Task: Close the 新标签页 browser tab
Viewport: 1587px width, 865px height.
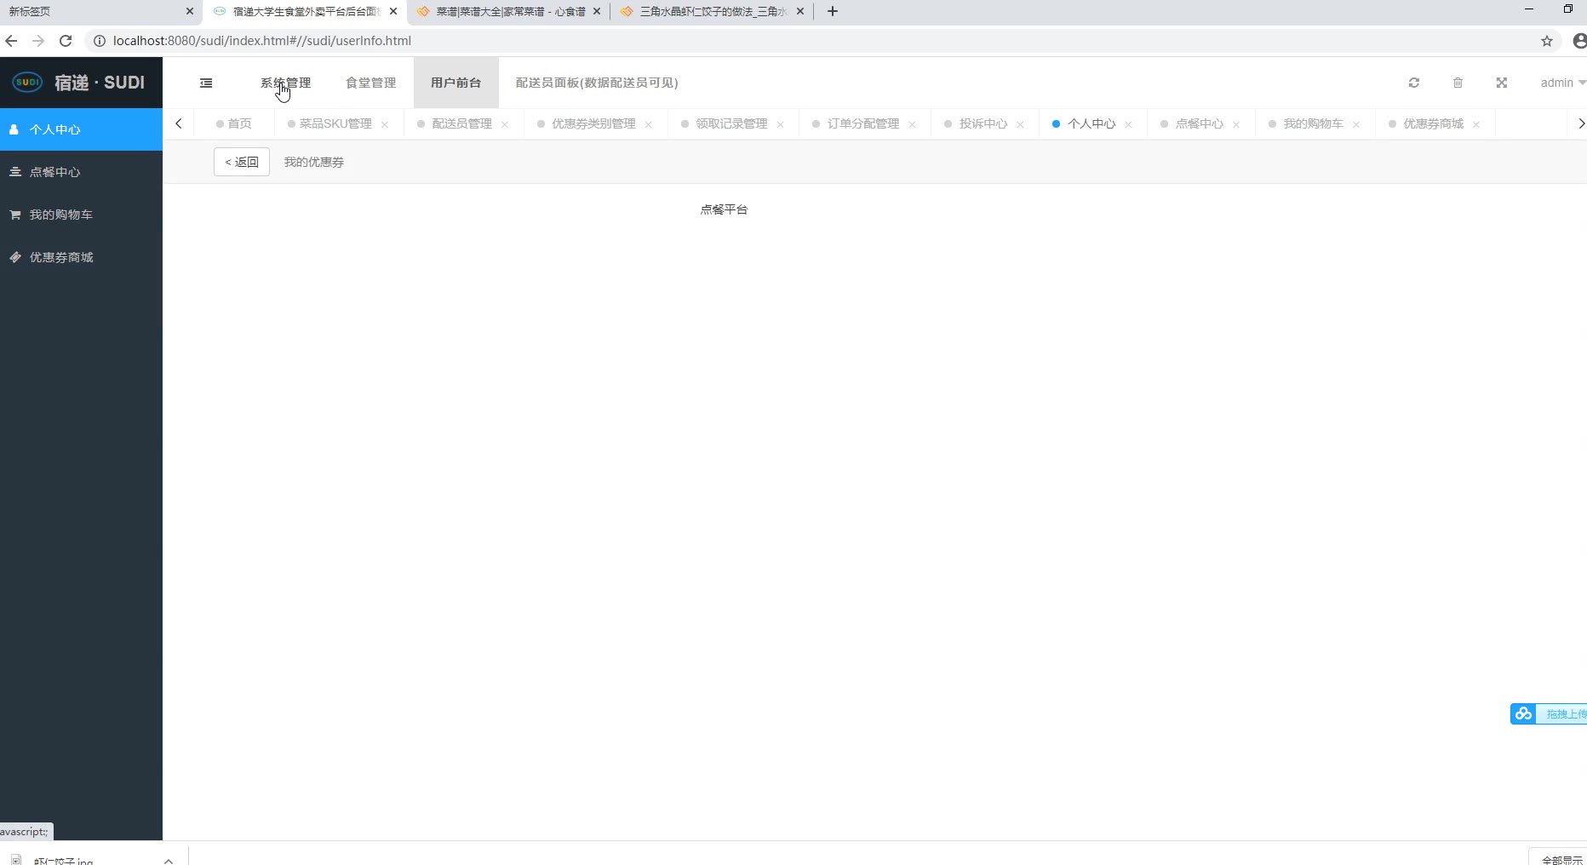Action: [190, 11]
